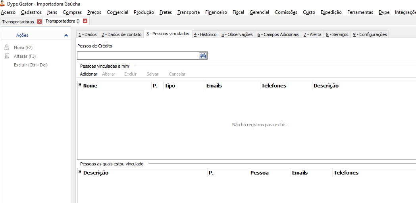Open the Financeiro menu

pyautogui.click(x=216, y=12)
